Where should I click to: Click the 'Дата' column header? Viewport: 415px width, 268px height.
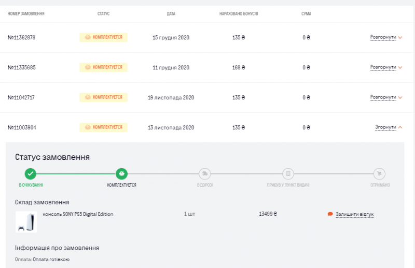pyautogui.click(x=171, y=13)
